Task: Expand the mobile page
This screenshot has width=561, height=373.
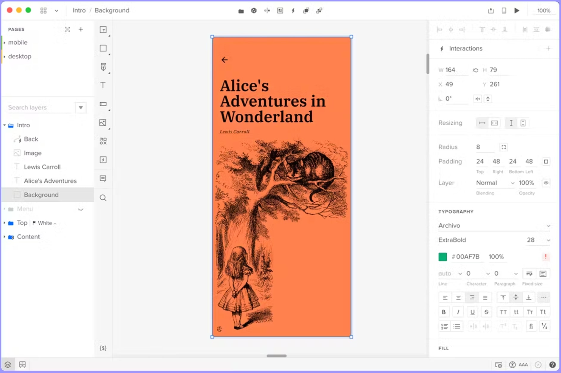Action: point(4,43)
